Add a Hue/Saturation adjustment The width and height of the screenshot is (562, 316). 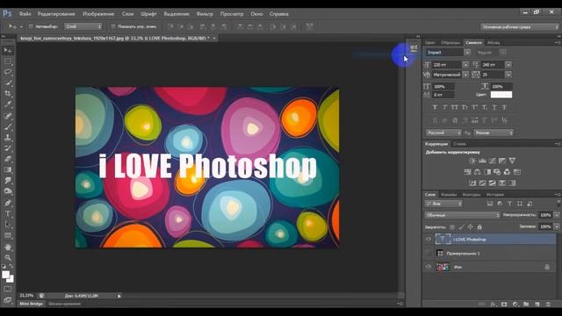[467, 172]
